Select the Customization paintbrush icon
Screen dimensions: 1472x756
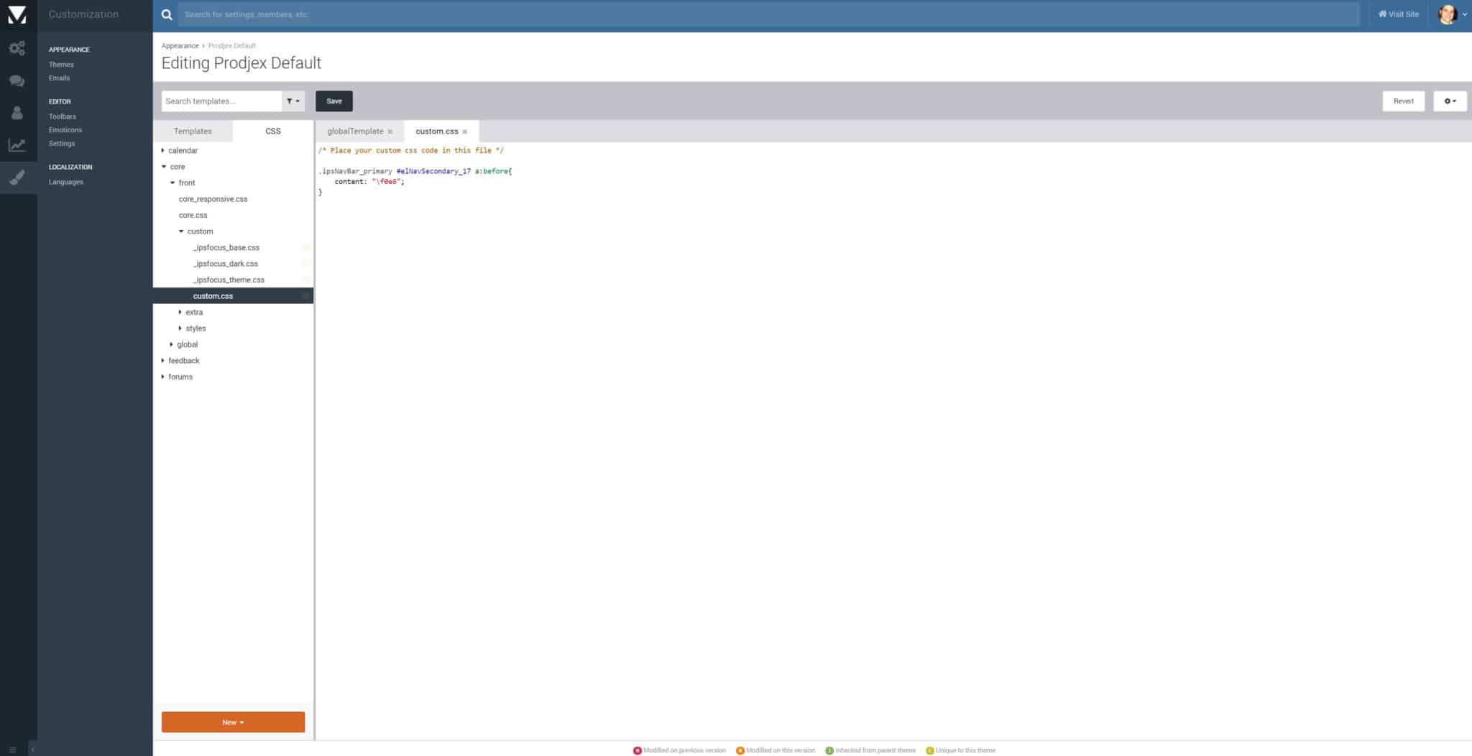[17, 177]
